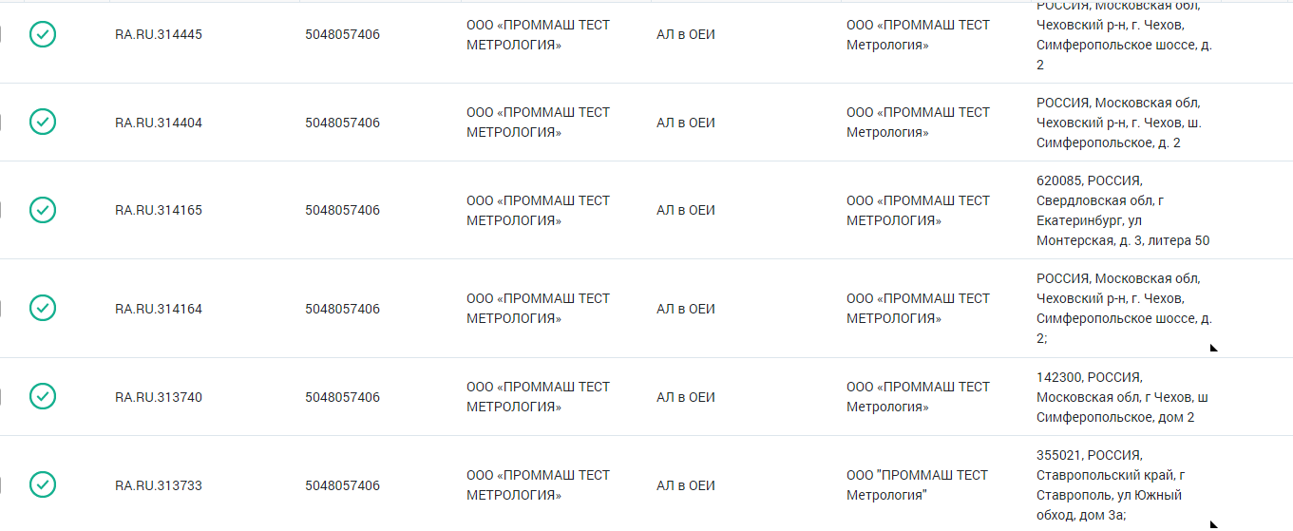Click the green status checkmark beside RA.RU.314404
The height and width of the screenshot is (531, 1293).
click(43, 123)
